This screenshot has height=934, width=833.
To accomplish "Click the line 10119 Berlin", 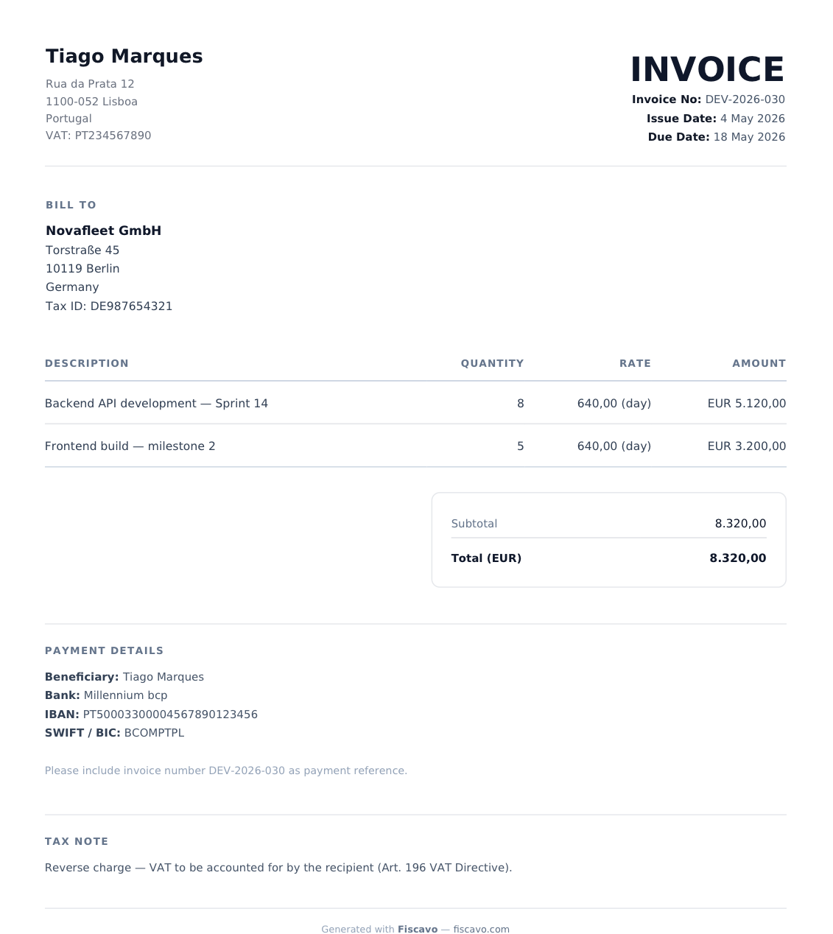I will click(x=82, y=269).
